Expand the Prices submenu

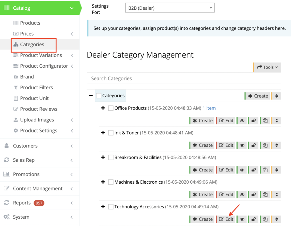click(x=72, y=34)
